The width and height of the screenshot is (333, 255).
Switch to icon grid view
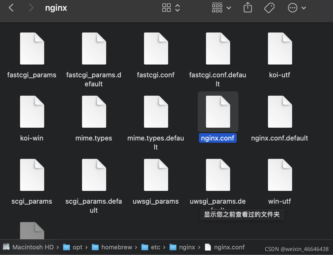pyautogui.click(x=166, y=8)
